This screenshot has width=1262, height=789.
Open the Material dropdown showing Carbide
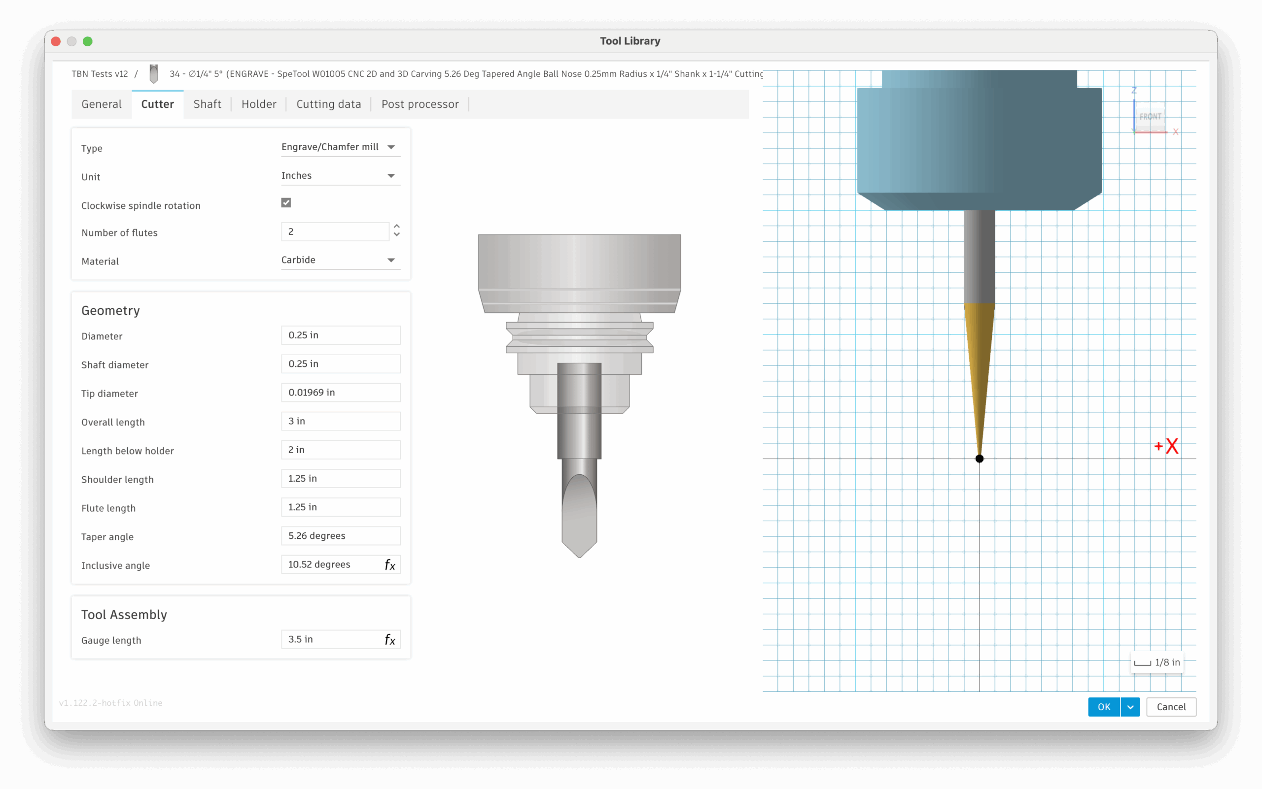pyautogui.click(x=340, y=260)
